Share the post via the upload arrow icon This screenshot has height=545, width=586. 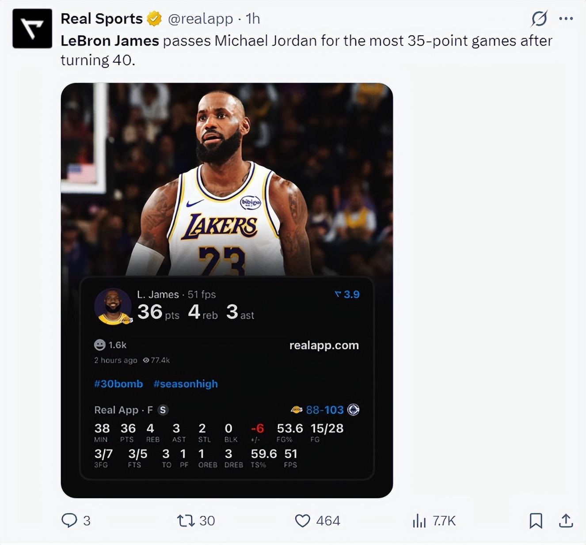click(x=566, y=521)
